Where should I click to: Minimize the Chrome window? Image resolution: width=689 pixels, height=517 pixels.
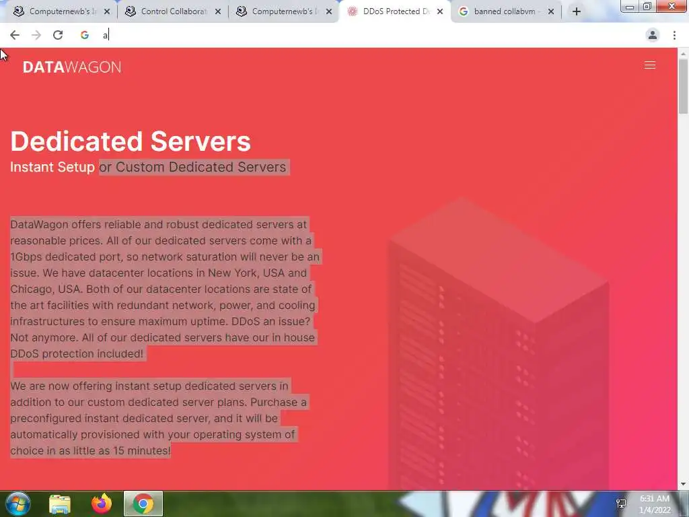(x=630, y=7)
